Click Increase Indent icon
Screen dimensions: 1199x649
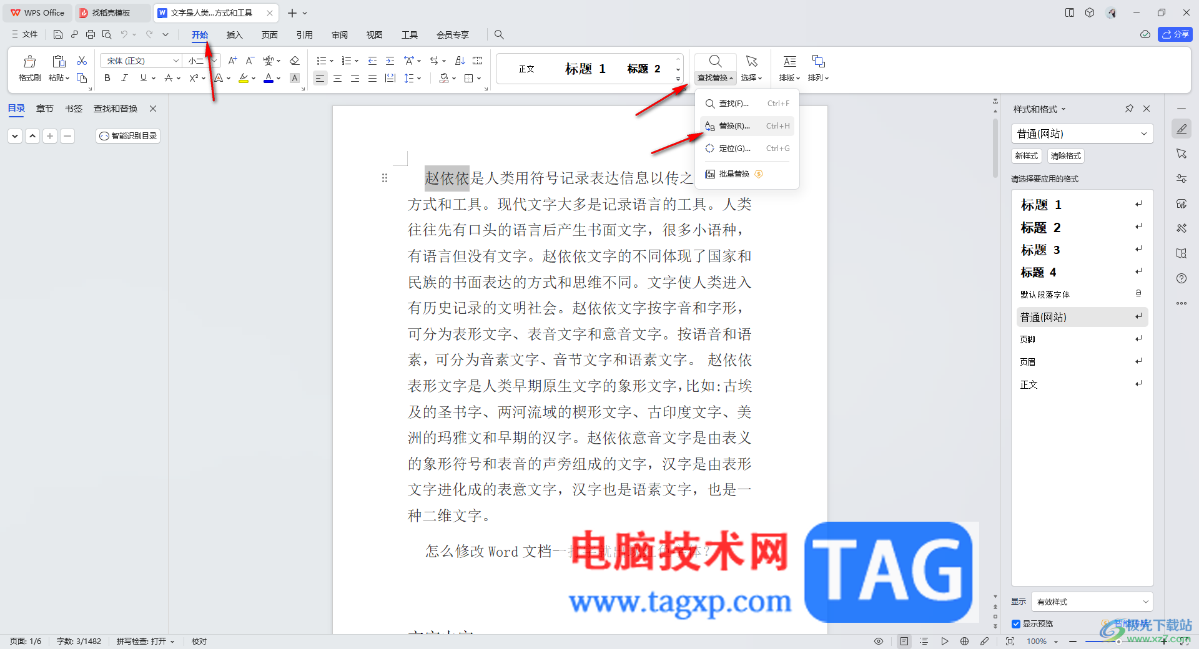point(390,61)
